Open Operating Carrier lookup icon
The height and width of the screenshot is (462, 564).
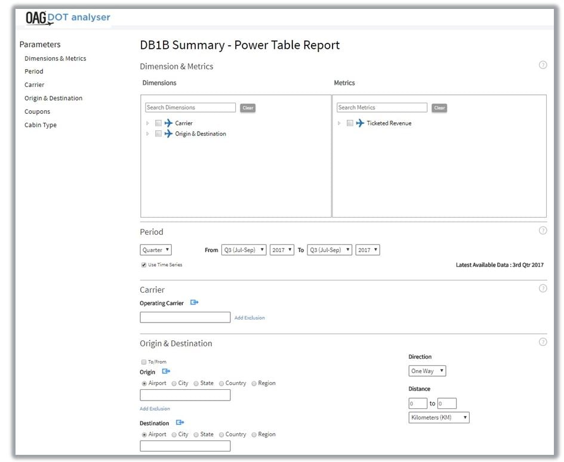coord(194,303)
